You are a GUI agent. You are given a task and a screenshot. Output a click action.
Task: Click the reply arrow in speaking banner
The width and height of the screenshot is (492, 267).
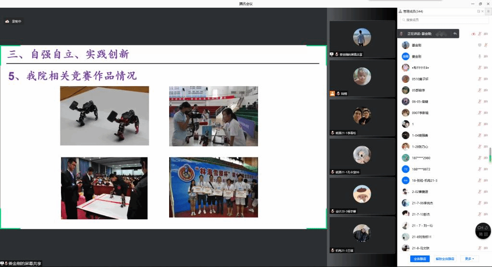click(455, 34)
